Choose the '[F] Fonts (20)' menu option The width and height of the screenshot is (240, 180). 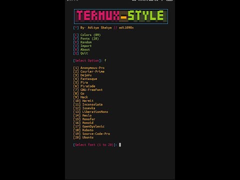pos(86,38)
